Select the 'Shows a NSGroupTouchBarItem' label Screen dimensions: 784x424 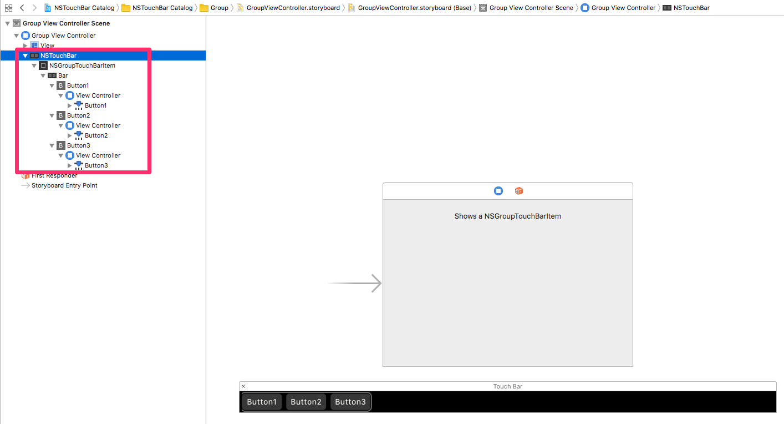[507, 216]
